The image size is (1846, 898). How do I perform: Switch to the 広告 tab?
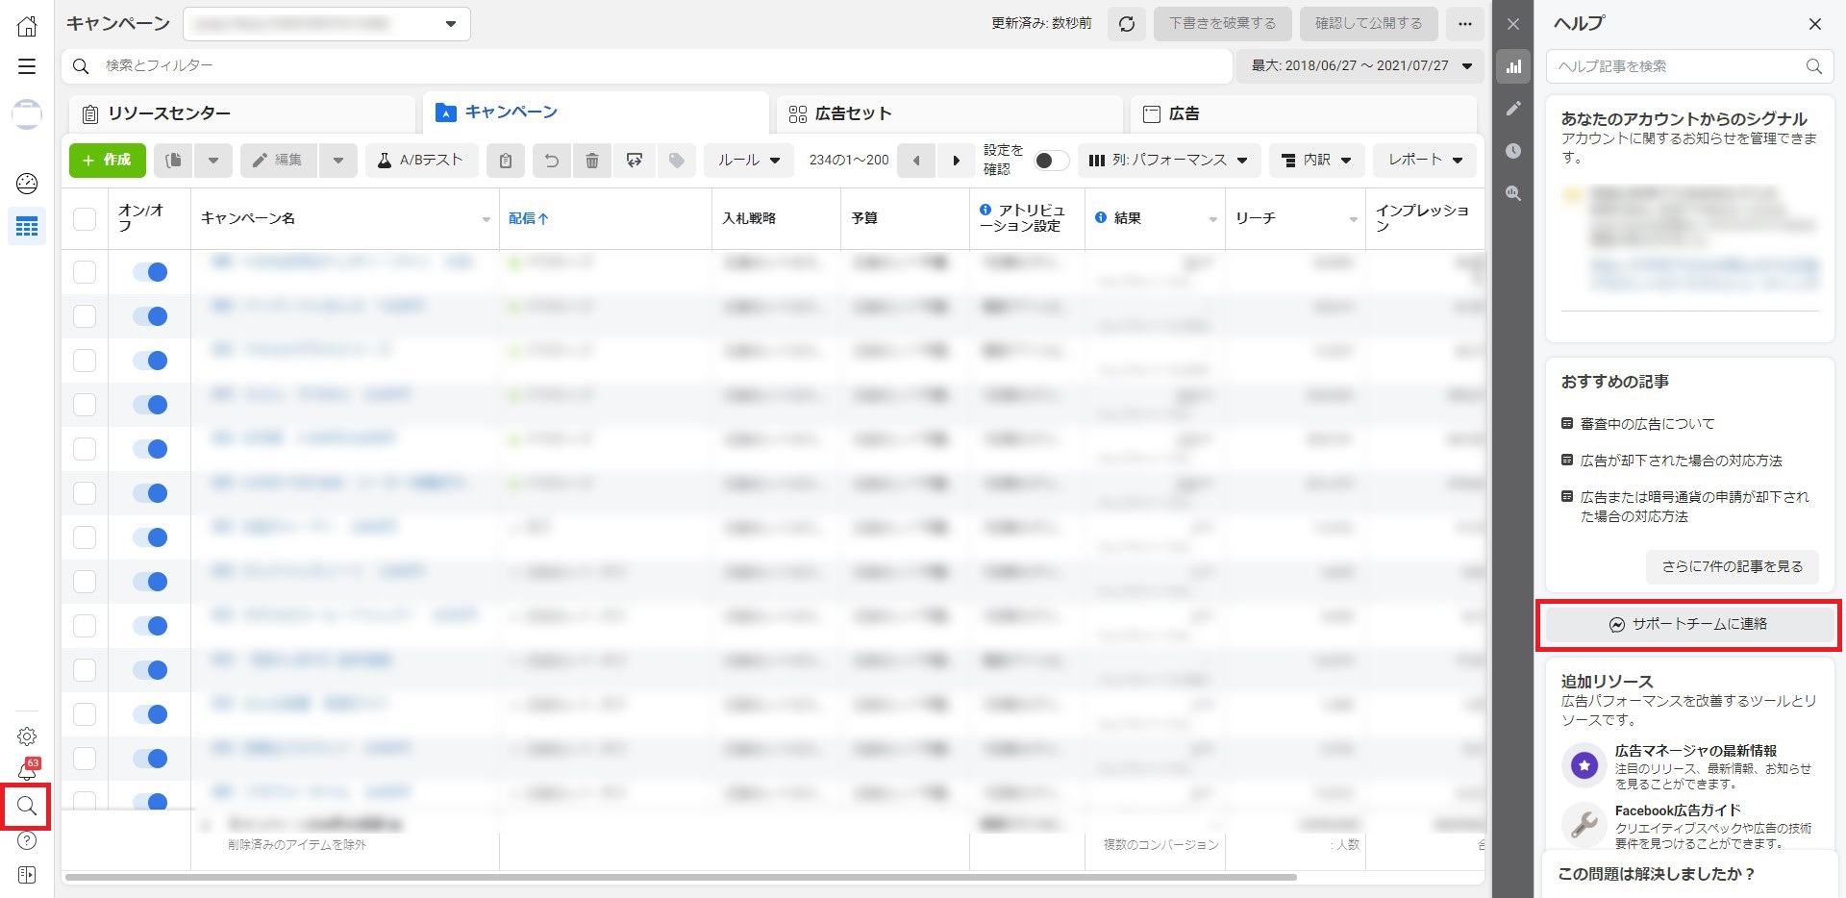1304,113
